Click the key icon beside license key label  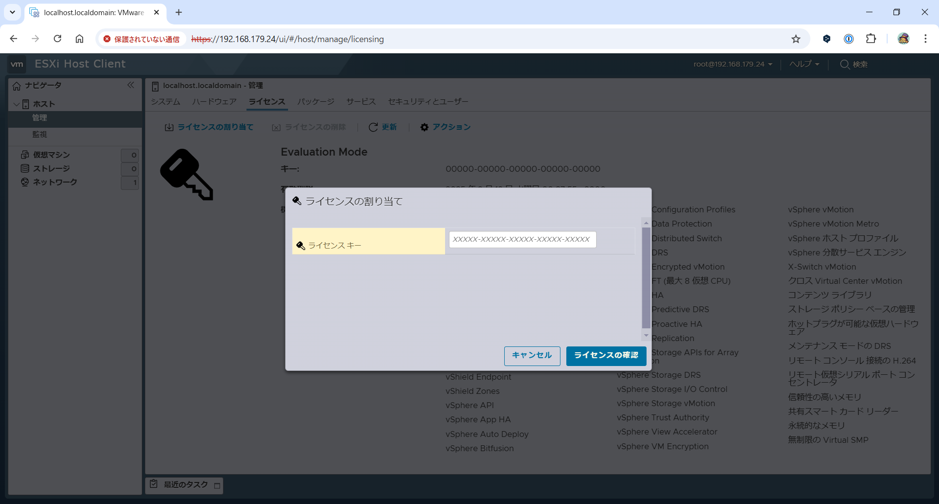pyautogui.click(x=301, y=245)
